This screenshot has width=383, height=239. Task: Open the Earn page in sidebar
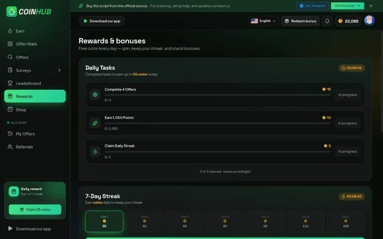[35, 31]
